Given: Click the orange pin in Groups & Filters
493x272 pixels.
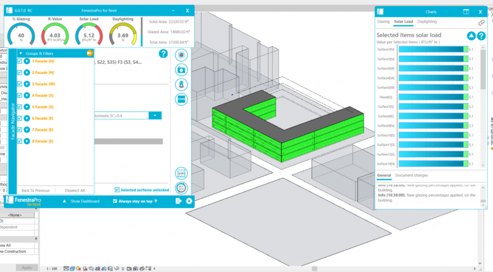Looking at the screenshot, I should click(90, 53).
